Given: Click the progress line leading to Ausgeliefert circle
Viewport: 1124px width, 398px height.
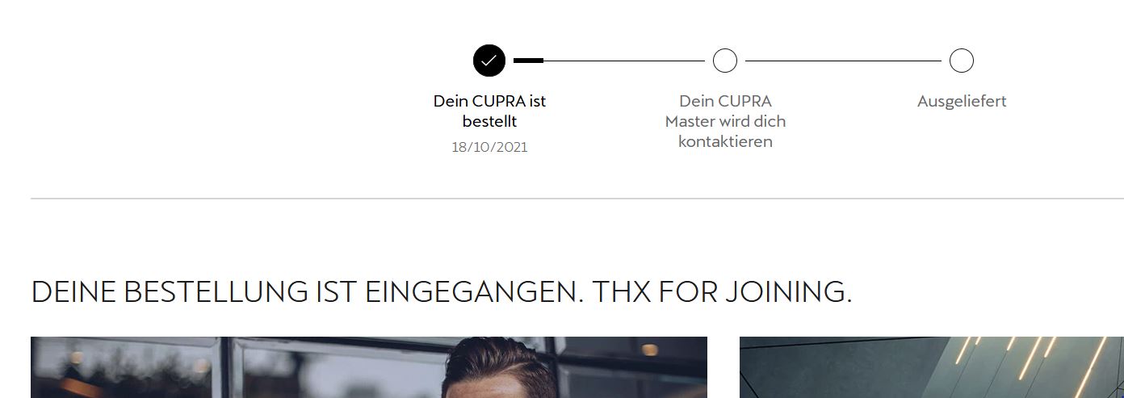Looking at the screenshot, I should click(843, 61).
